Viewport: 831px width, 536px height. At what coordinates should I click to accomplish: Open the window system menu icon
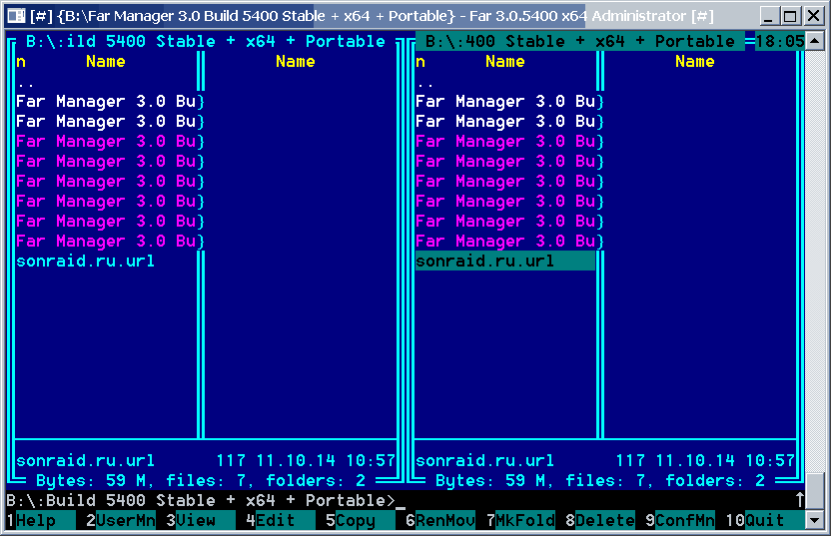tap(16, 16)
